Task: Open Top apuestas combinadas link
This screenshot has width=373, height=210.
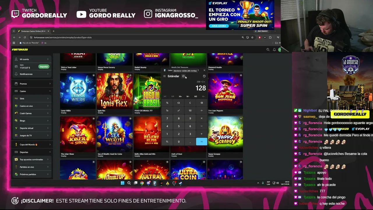Action: (32, 160)
